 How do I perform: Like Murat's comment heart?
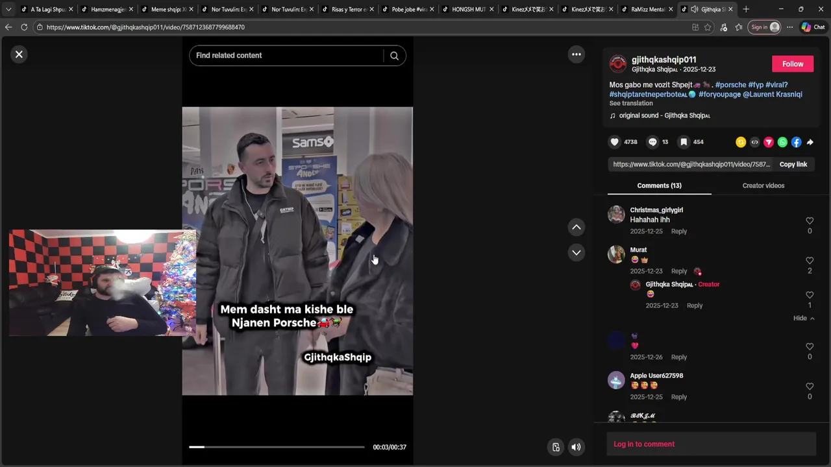click(810, 261)
